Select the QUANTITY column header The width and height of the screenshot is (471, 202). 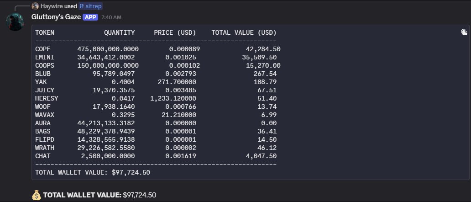[x=120, y=32]
